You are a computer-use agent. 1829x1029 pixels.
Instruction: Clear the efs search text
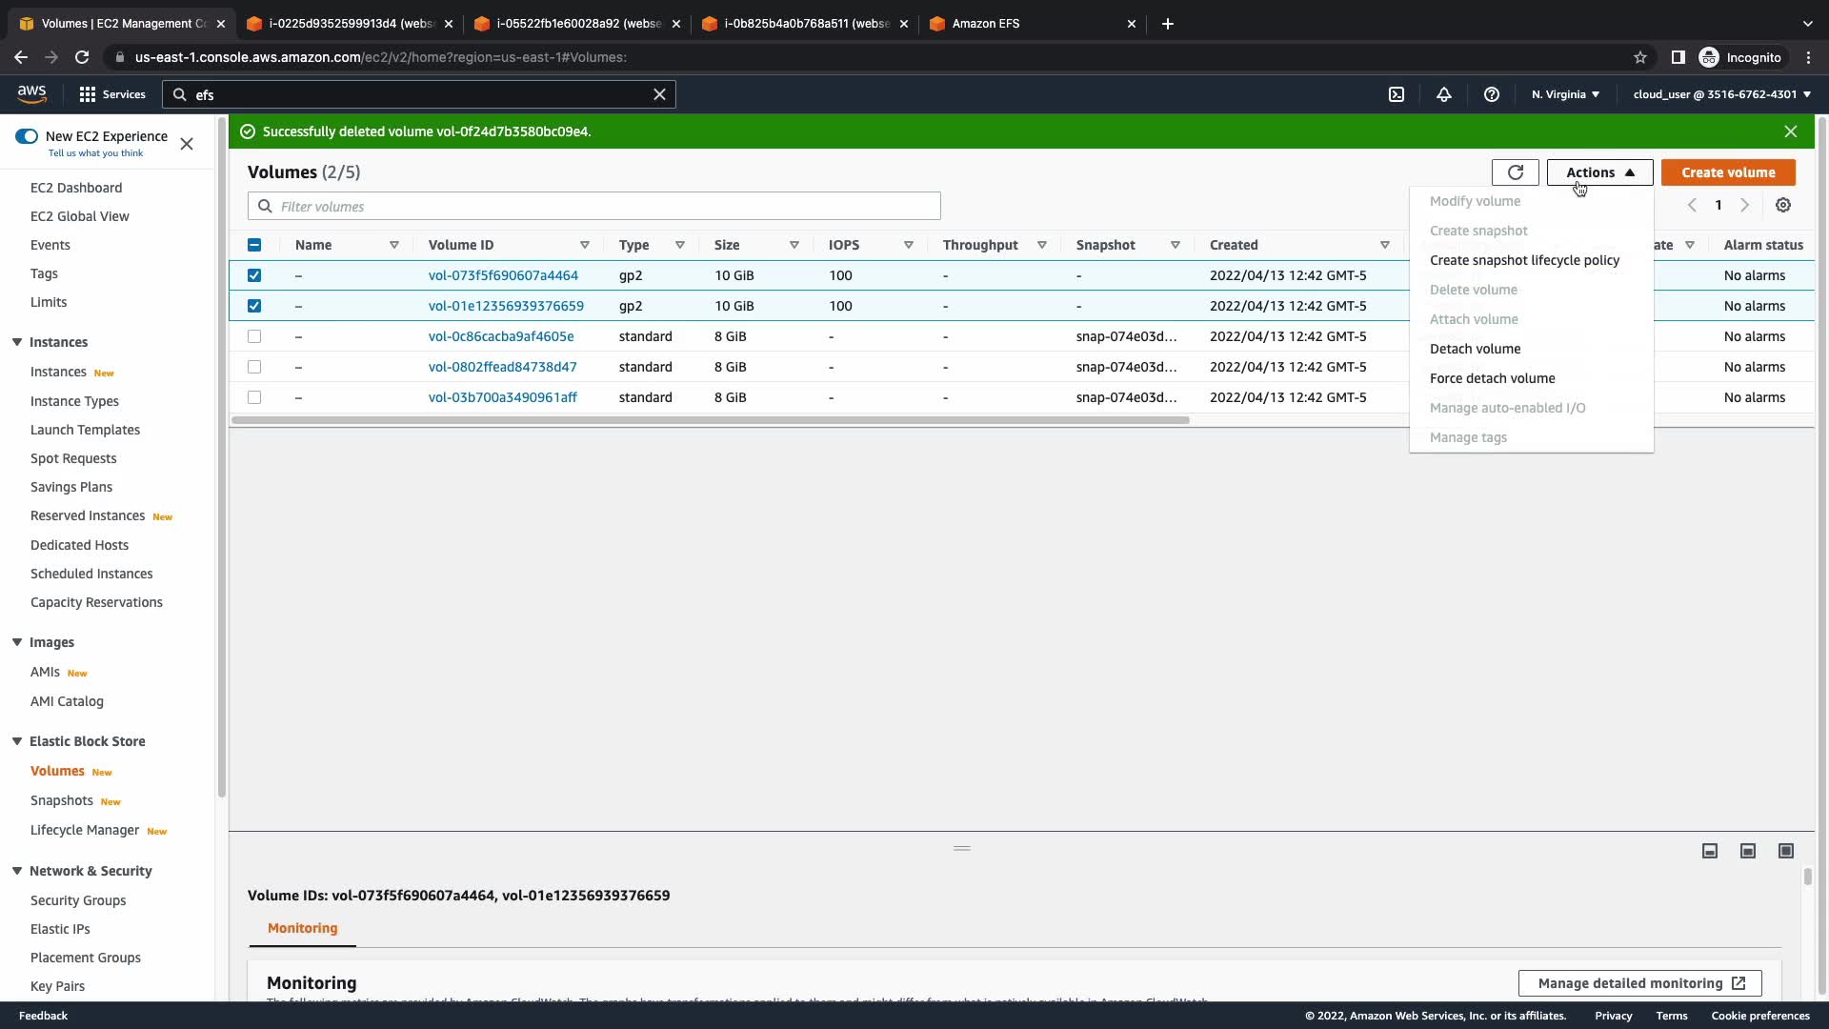tap(659, 94)
